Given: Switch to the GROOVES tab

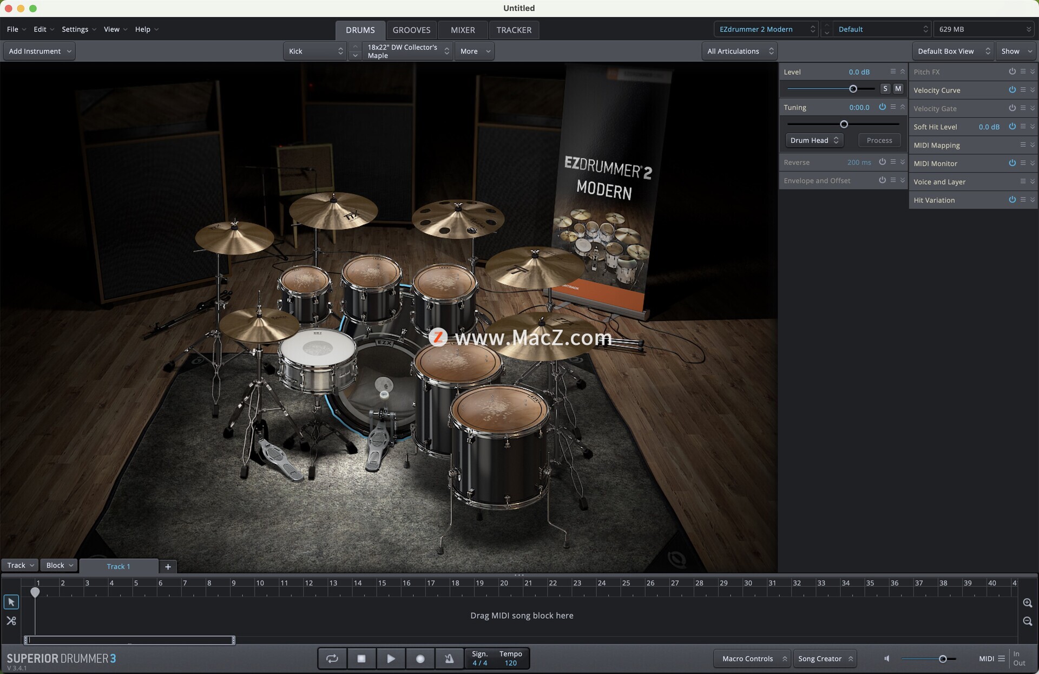Looking at the screenshot, I should click(411, 30).
